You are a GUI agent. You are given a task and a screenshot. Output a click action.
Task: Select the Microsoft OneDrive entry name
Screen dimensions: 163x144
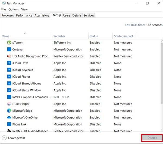(25, 117)
